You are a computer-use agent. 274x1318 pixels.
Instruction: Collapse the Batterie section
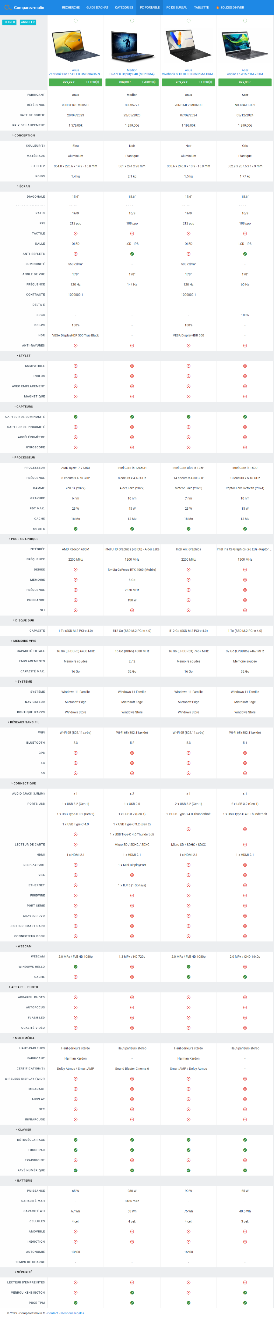click(23, 1180)
